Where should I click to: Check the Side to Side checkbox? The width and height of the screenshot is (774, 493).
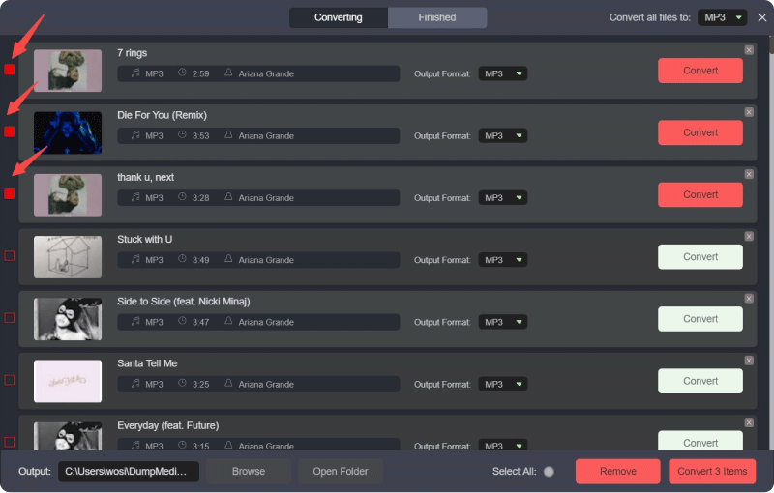point(10,318)
